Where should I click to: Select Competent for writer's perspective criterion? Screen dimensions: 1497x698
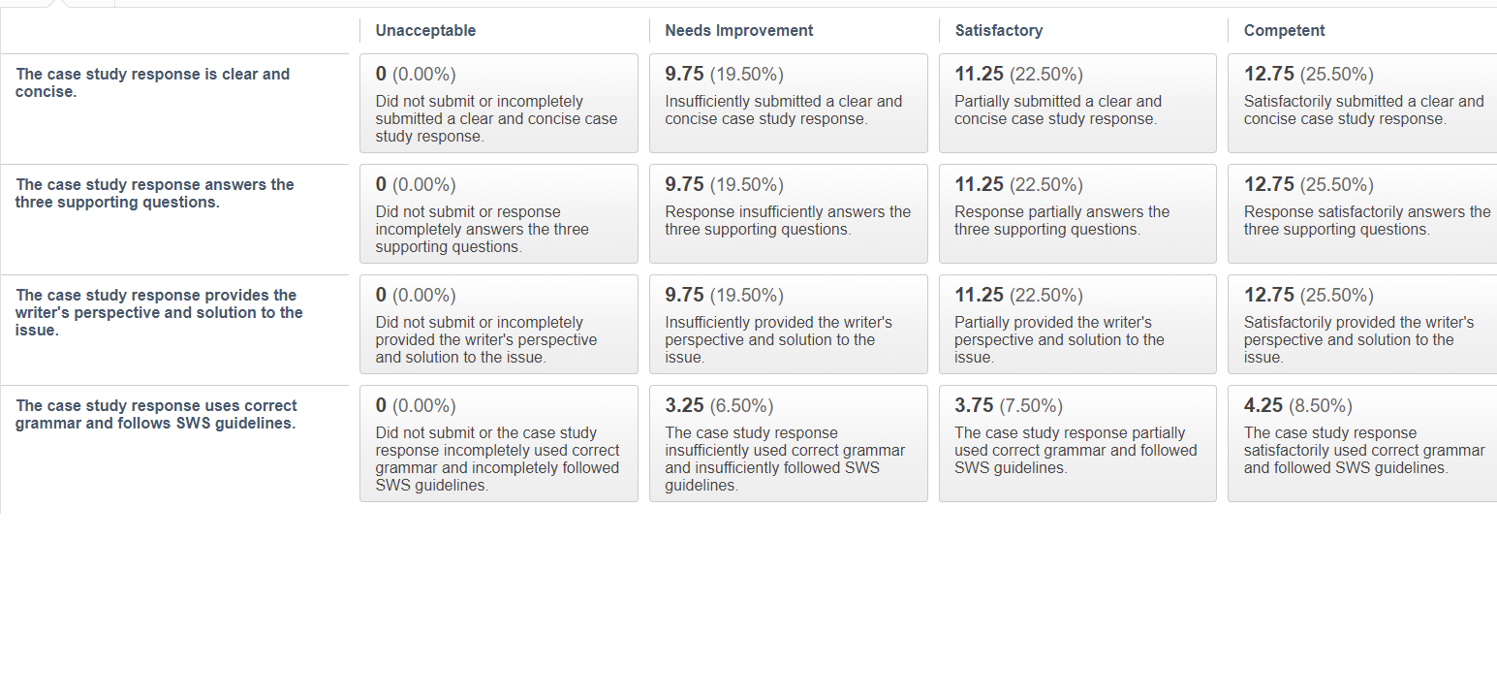click(1362, 324)
